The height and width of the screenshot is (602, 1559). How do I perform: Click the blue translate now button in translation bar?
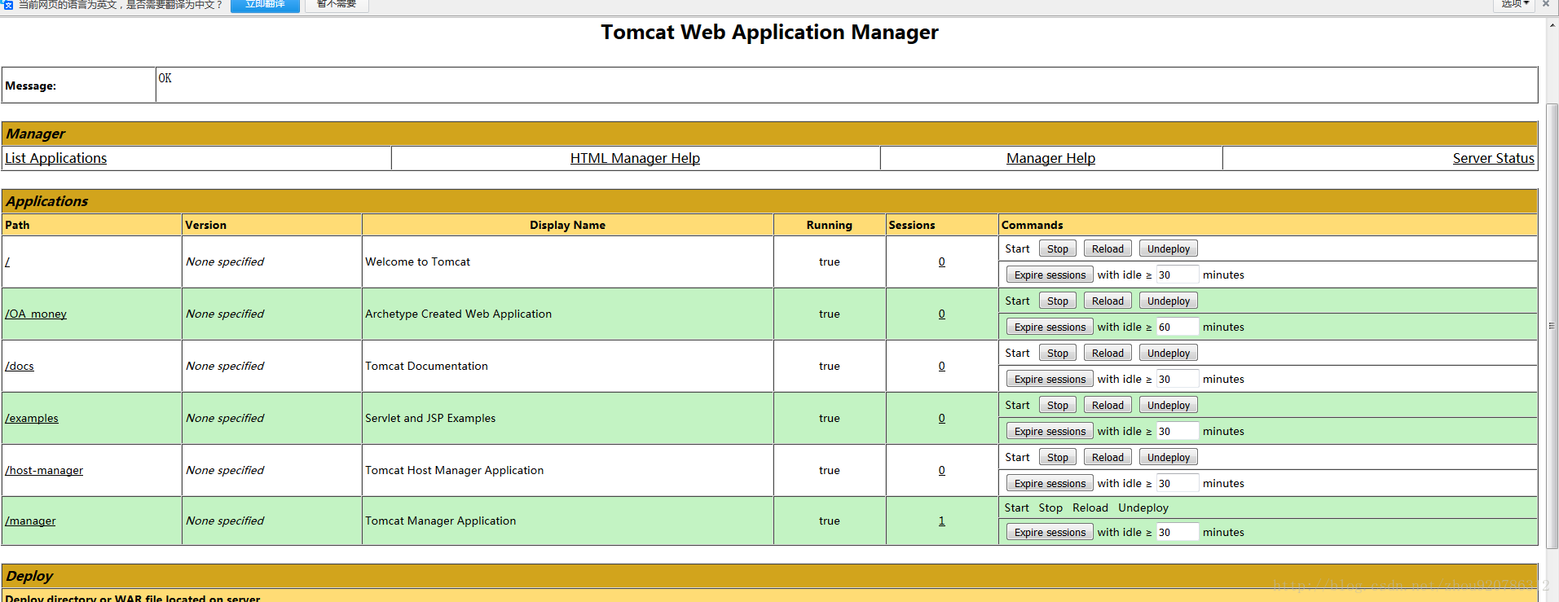(x=265, y=5)
